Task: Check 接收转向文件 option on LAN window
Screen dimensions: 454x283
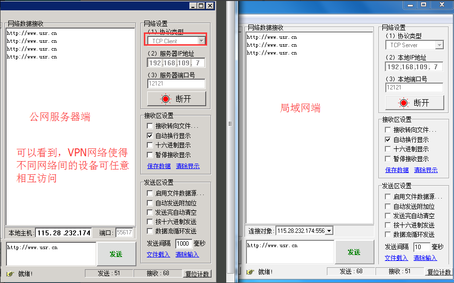Action: pos(387,130)
